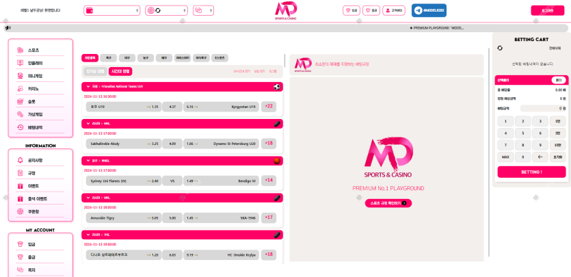571x277 pixels.
Task: Click 초기화 reset key on keypad
Action: pyautogui.click(x=557, y=157)
